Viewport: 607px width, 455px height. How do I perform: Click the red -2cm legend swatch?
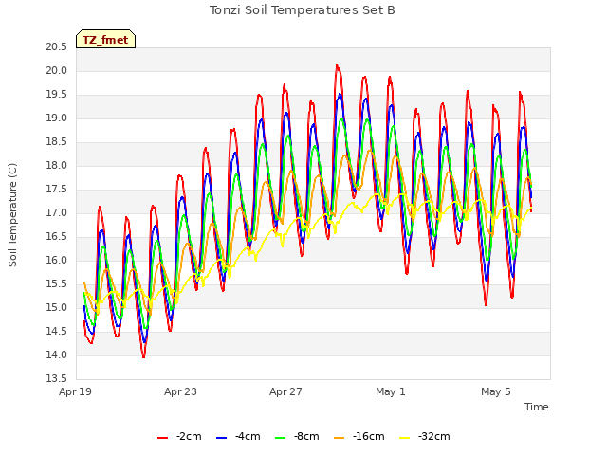pos(162,438)
